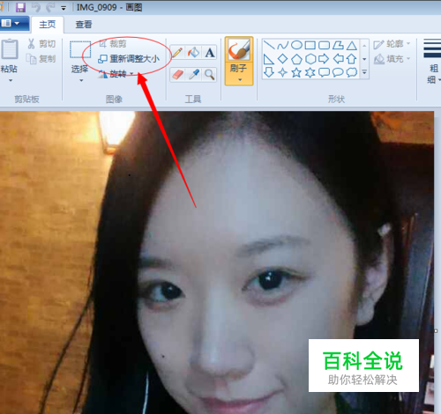Viewport: 441px width, 414px height.
Task: Click 剪切 cut button
Action: (41, 44)
